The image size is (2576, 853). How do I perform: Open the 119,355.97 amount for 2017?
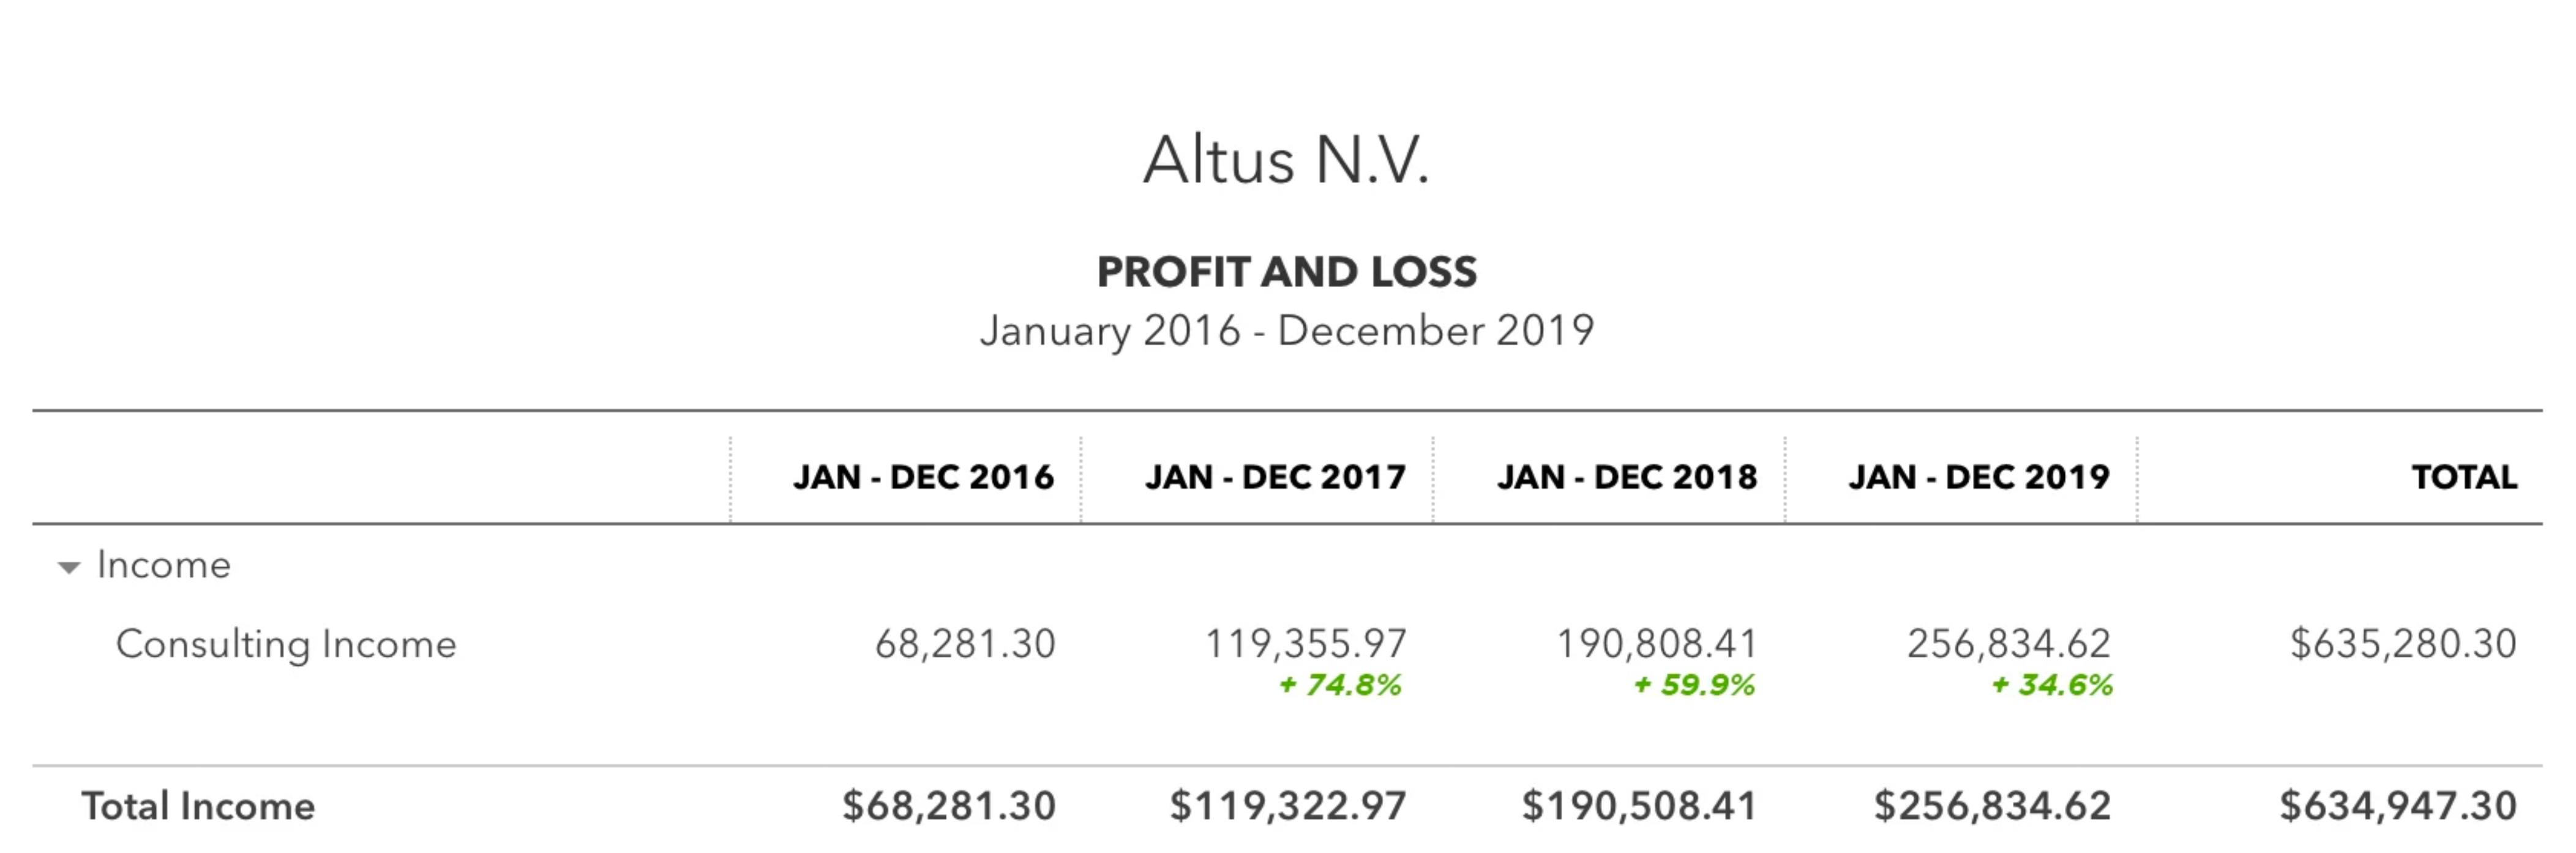pos(1305,644)
